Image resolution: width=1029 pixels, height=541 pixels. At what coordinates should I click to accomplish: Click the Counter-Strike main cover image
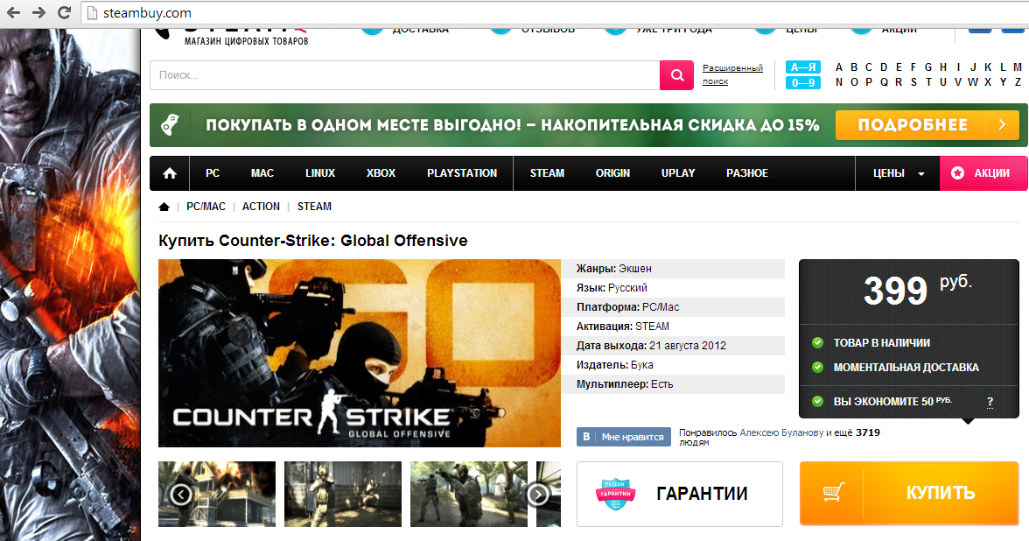[x=360, y=354]
